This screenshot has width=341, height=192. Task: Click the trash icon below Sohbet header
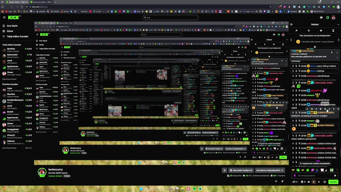pyautogui.click(x=309, y=31)
